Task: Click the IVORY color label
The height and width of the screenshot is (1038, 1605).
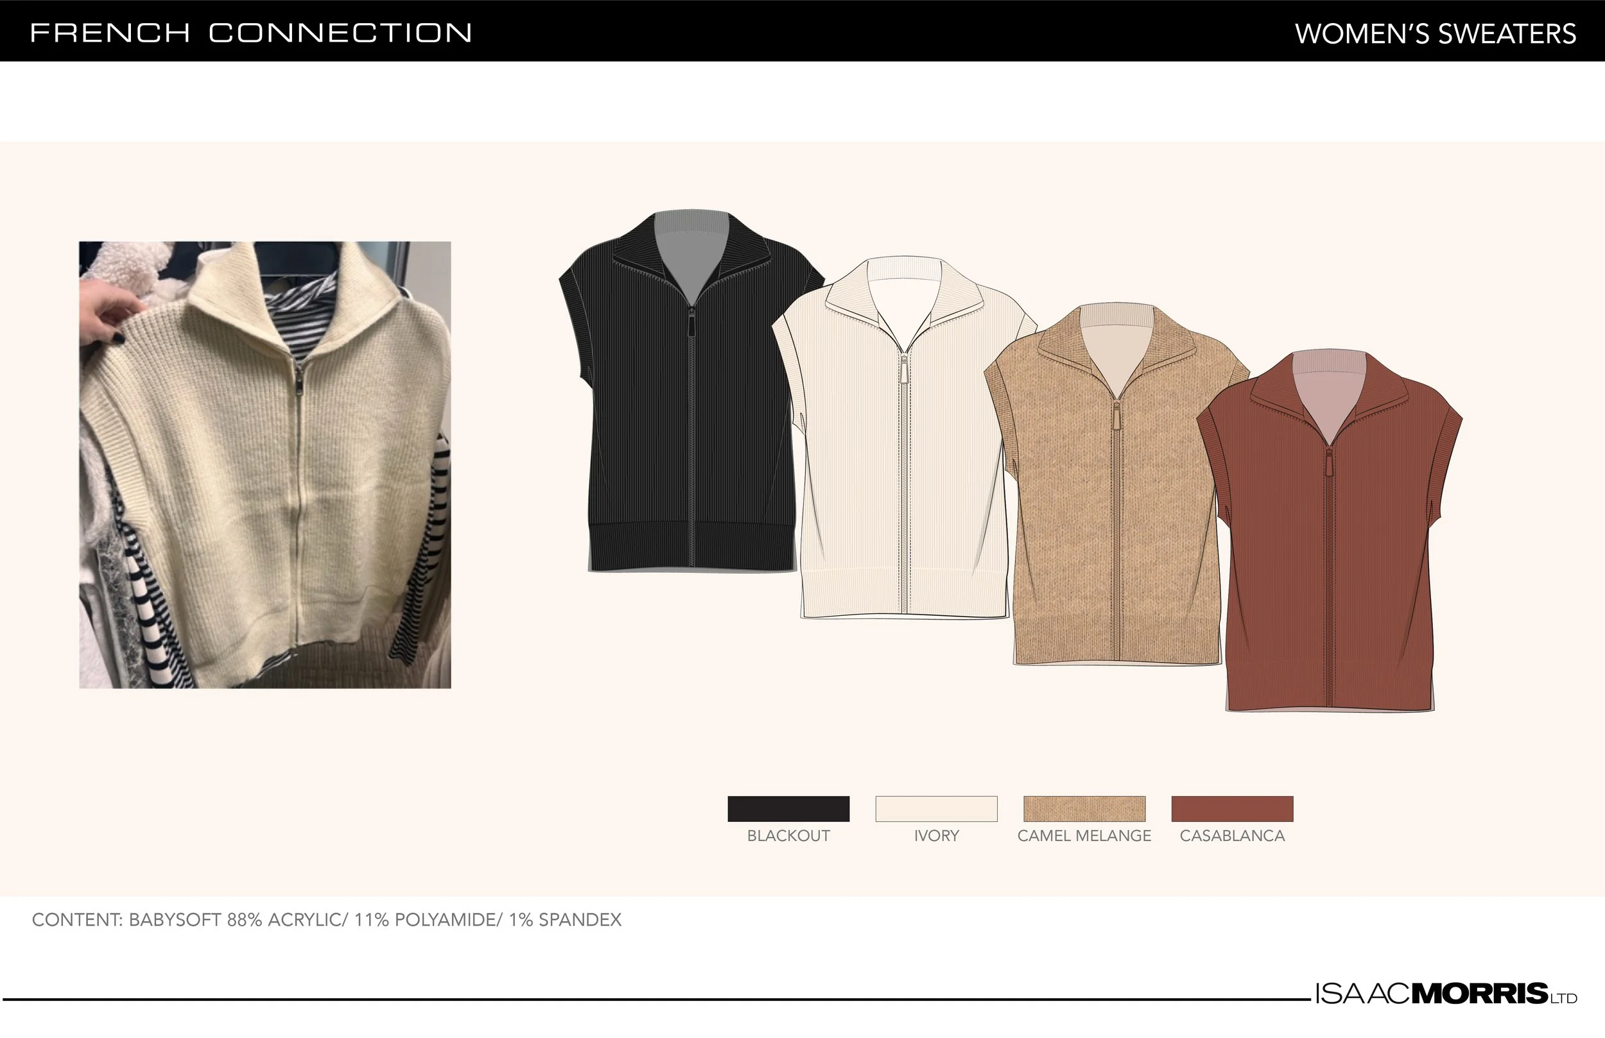Action: [936, 836]
